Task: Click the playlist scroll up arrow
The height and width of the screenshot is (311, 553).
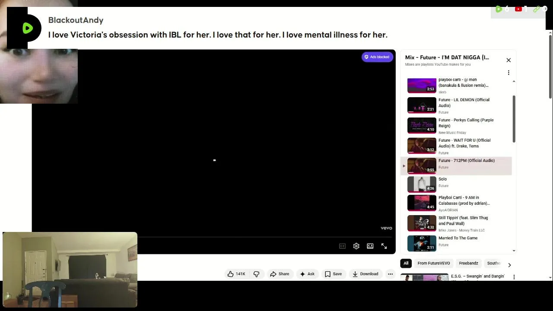Action: (x=514, y=81)
